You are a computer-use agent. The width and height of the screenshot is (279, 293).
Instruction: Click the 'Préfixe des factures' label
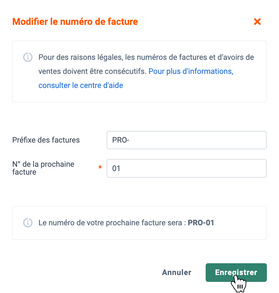[46, 140]
